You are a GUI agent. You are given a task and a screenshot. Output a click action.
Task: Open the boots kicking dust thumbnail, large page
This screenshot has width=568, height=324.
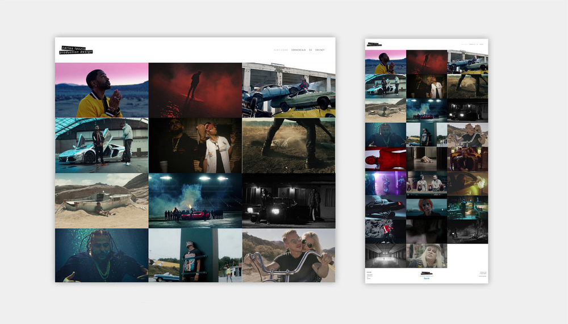click(x=289, y=146)
